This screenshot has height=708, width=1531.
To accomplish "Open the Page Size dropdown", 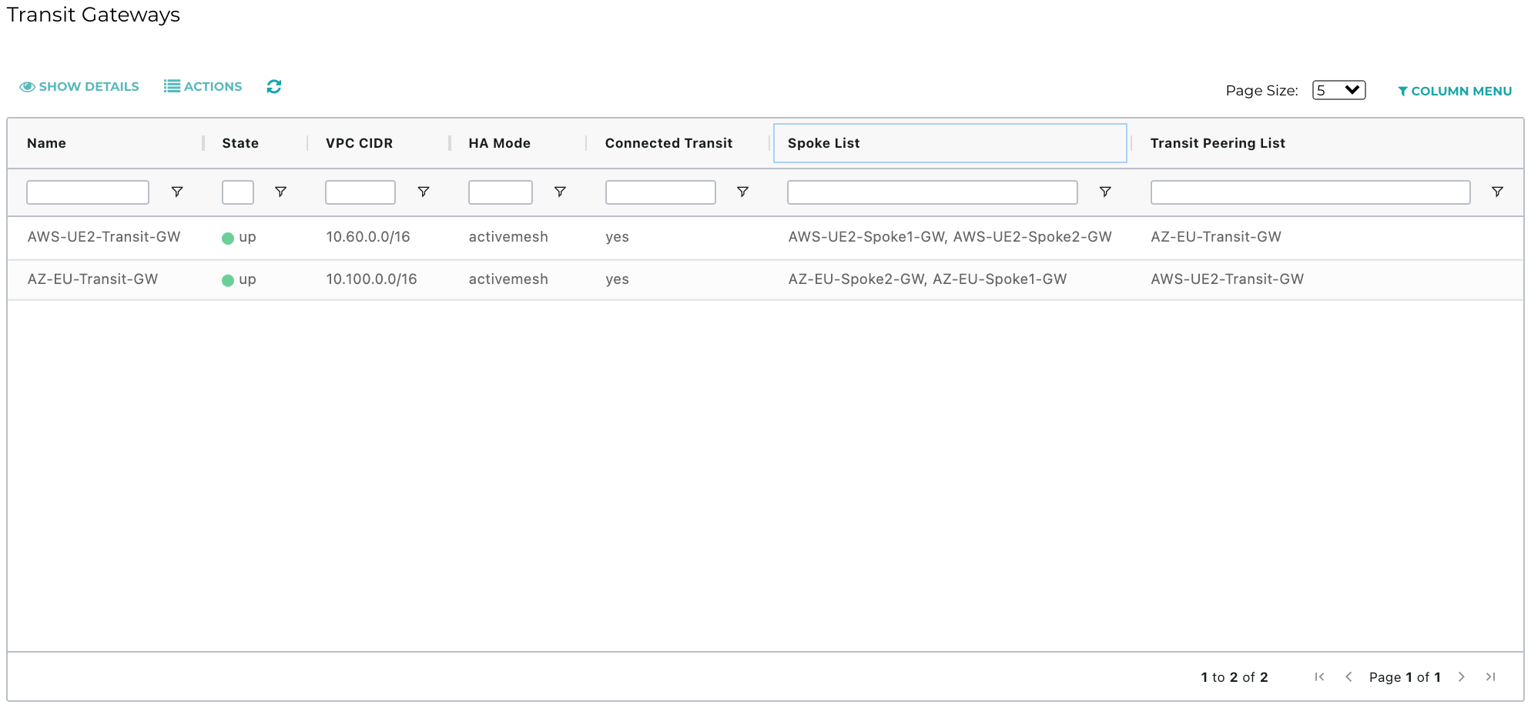I will 1339,90.
